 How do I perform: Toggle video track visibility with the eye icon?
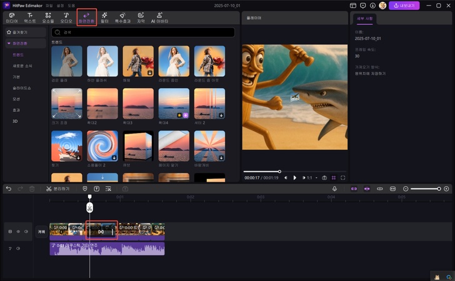tap(18, 232)
